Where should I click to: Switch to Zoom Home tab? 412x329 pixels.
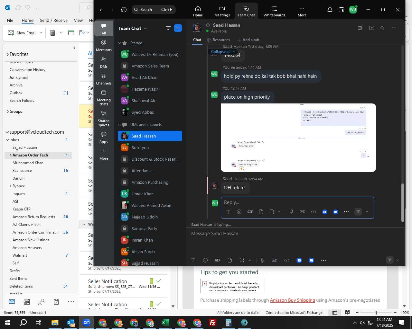coord(198,11)
